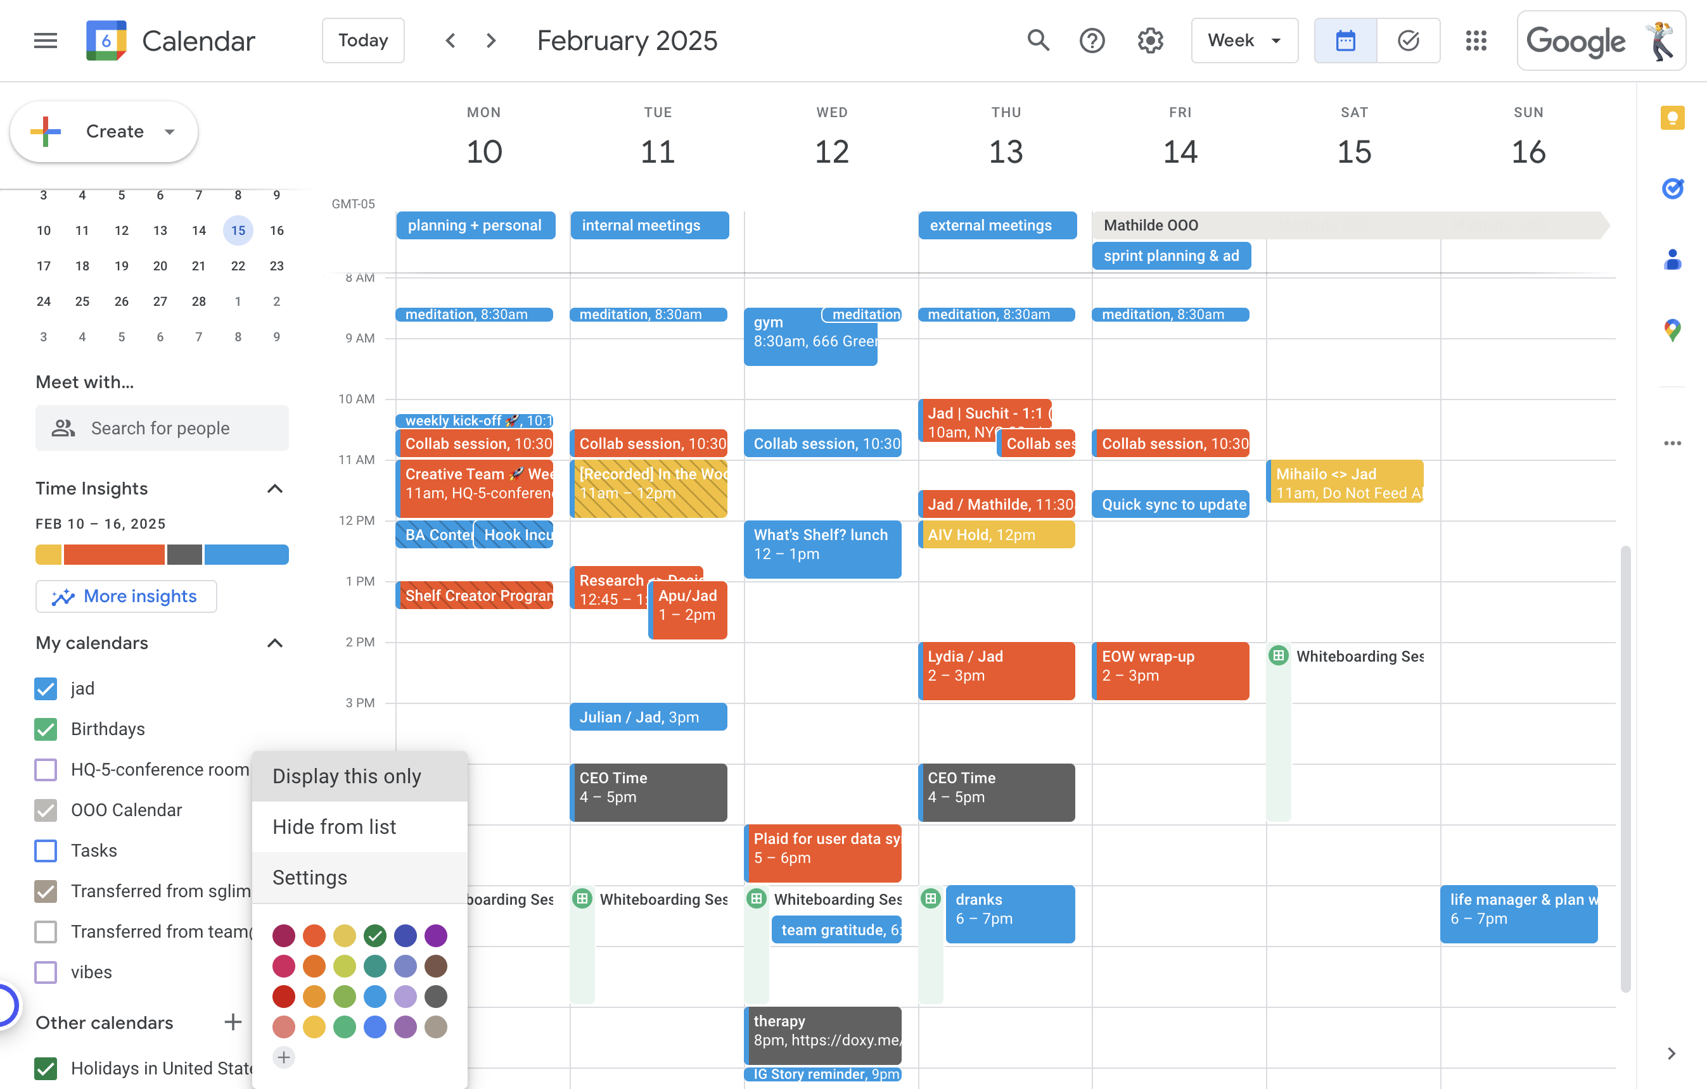Open the Google apps grid
This screenshot has width=1707, height=1089.
(1476, 41)
